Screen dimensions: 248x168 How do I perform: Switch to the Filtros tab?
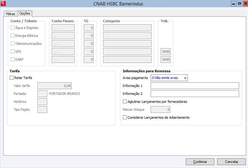point(10,14)
